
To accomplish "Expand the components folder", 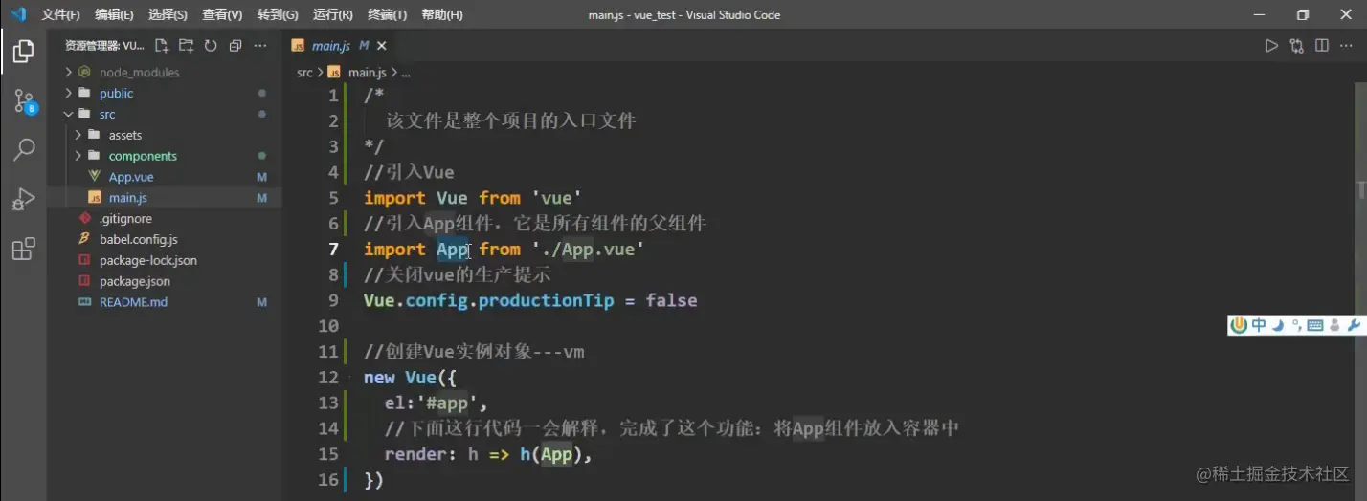I will click(x=78, y=156).
